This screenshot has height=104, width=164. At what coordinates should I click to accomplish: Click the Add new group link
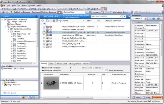click(9, 93)
